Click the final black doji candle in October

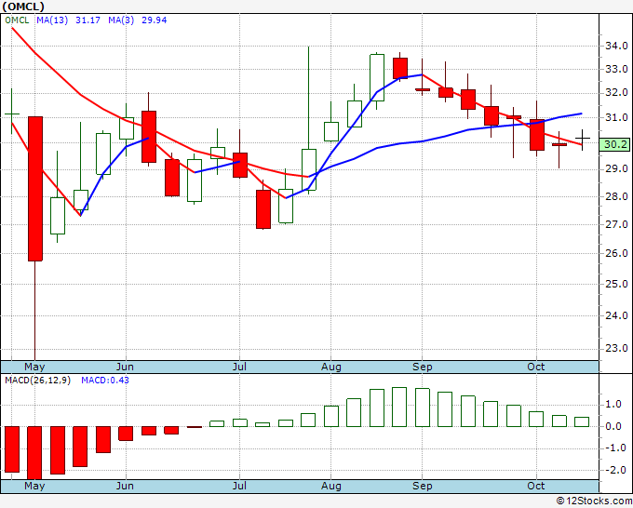point(583,140)
